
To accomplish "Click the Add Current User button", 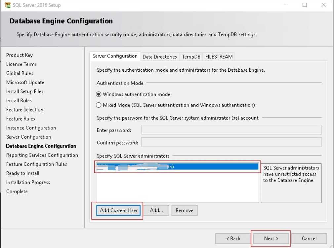I will pos(119,211).
